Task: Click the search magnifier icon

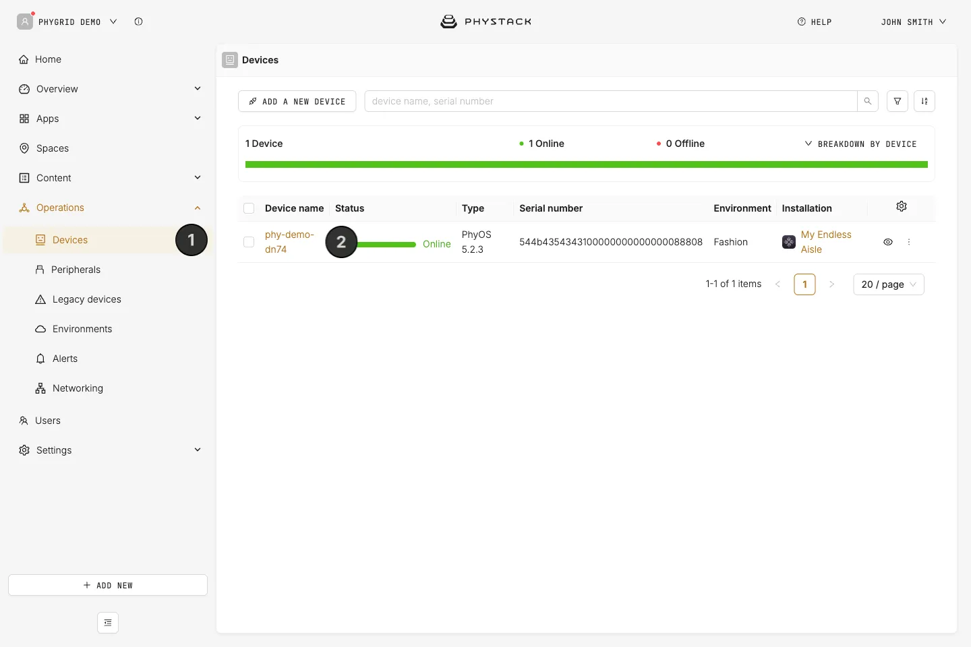Action: coord(868,101)
